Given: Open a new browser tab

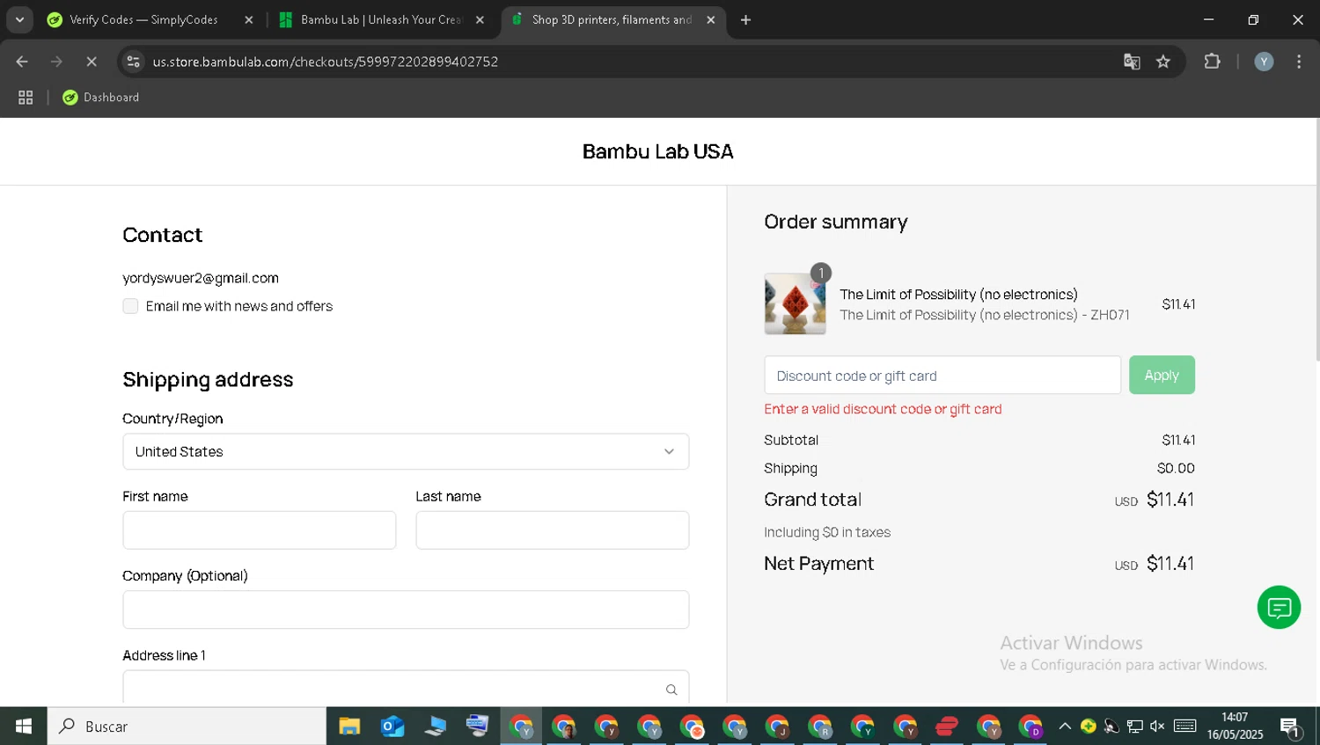Looking at the screenshot, I should (x=745, y=19).
